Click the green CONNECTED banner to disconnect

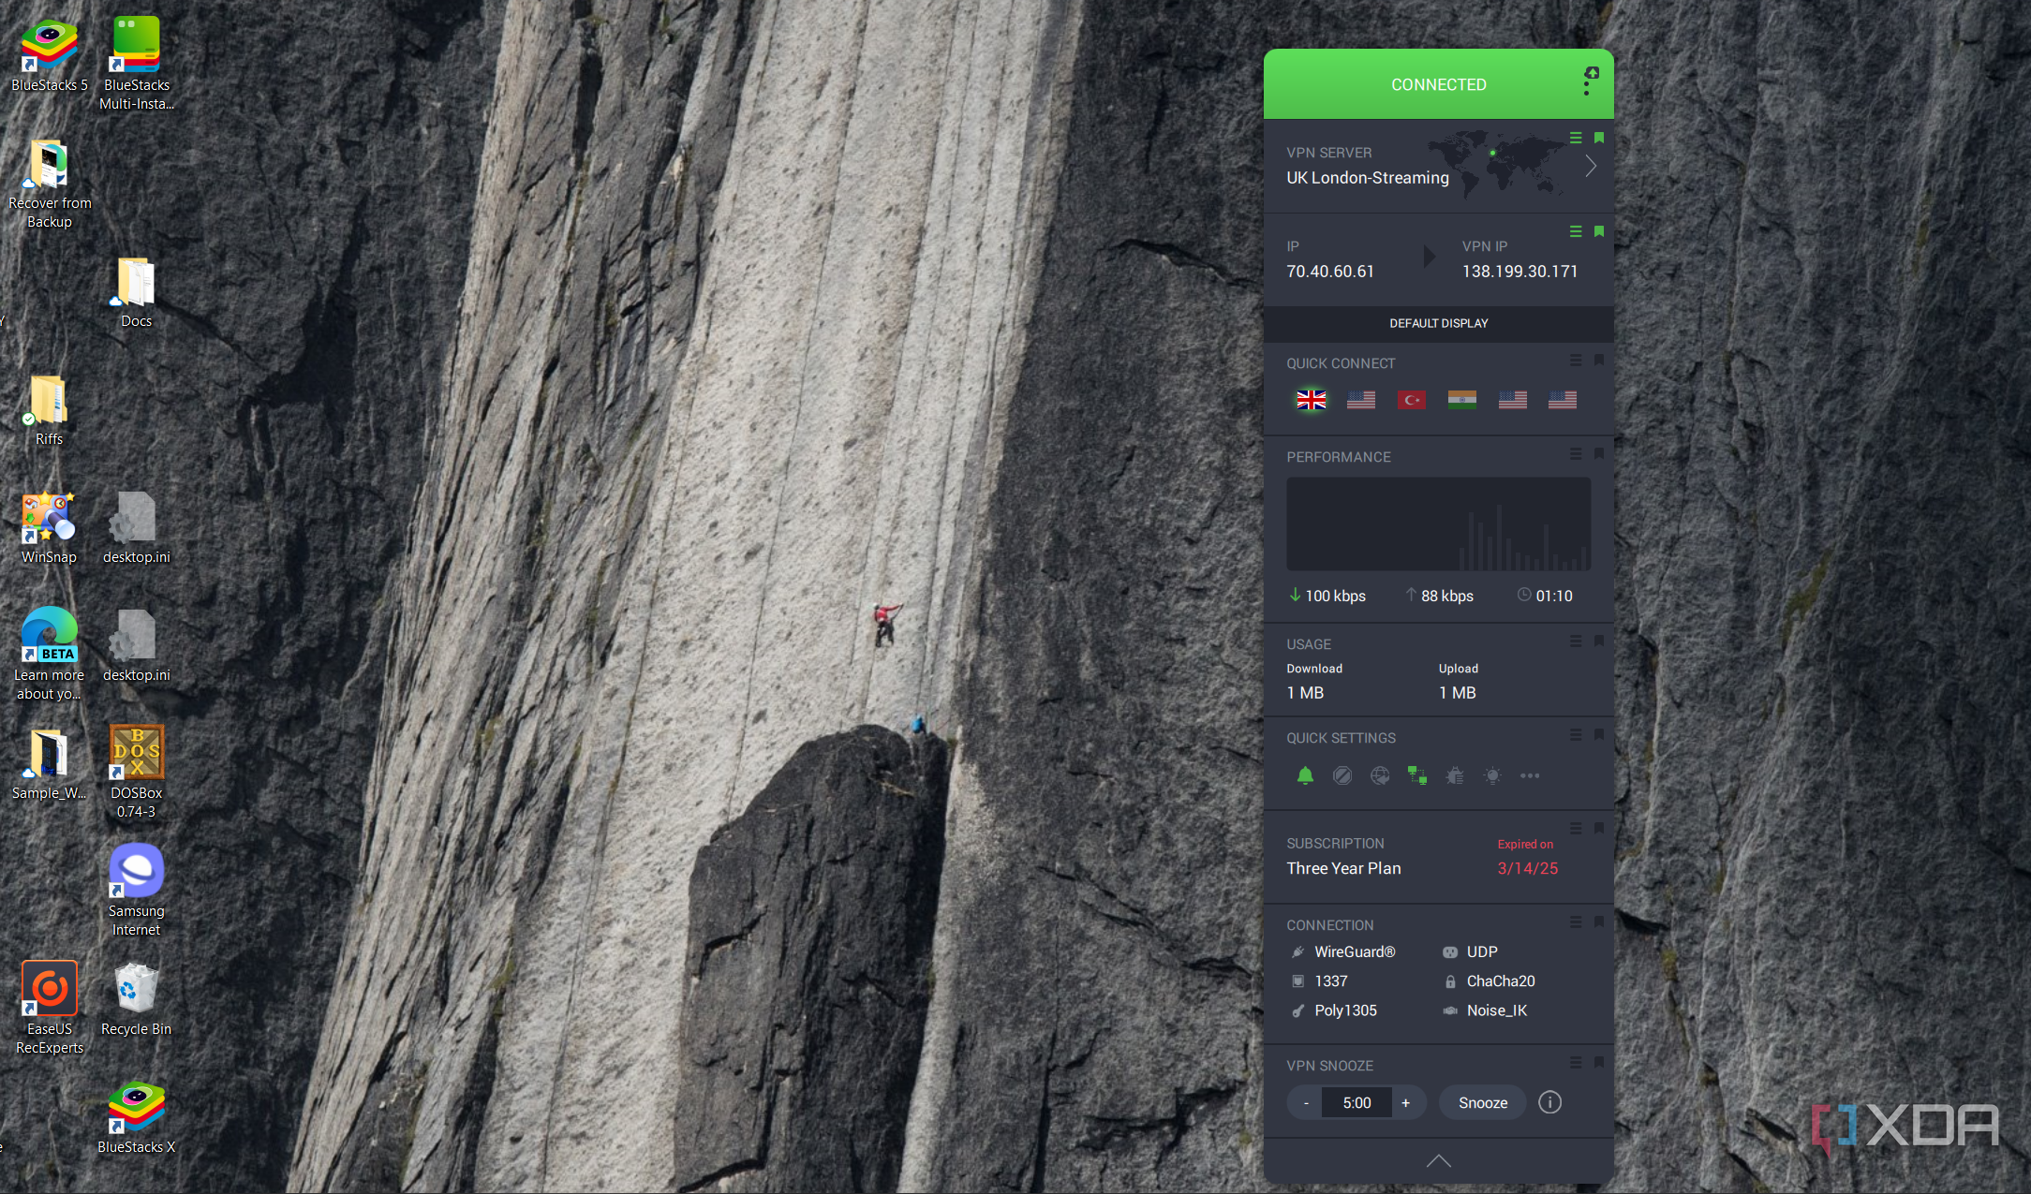click(1438, 84)
